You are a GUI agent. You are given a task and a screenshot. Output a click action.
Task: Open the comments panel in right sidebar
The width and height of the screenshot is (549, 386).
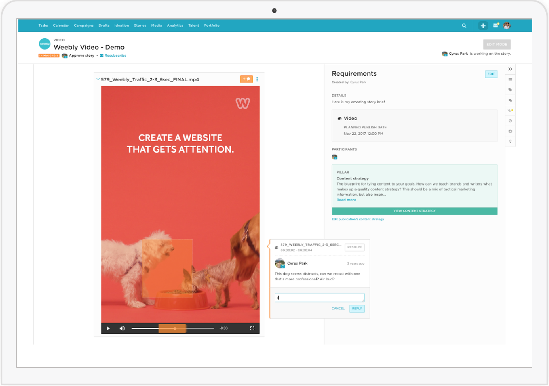[510, 100]
